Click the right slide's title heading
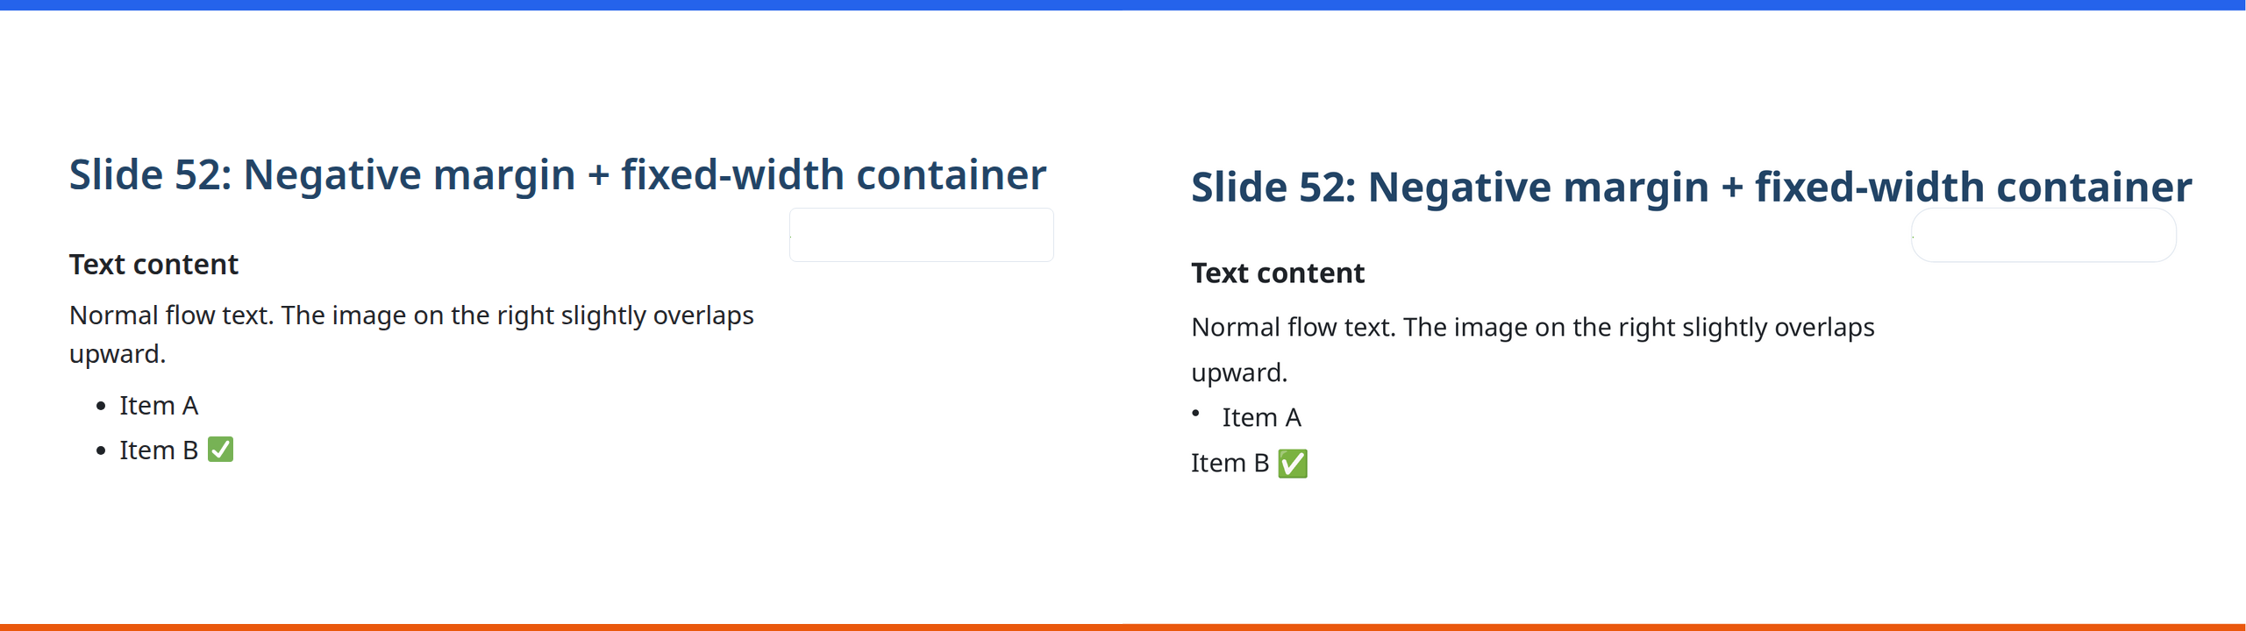 [1690, 187]
